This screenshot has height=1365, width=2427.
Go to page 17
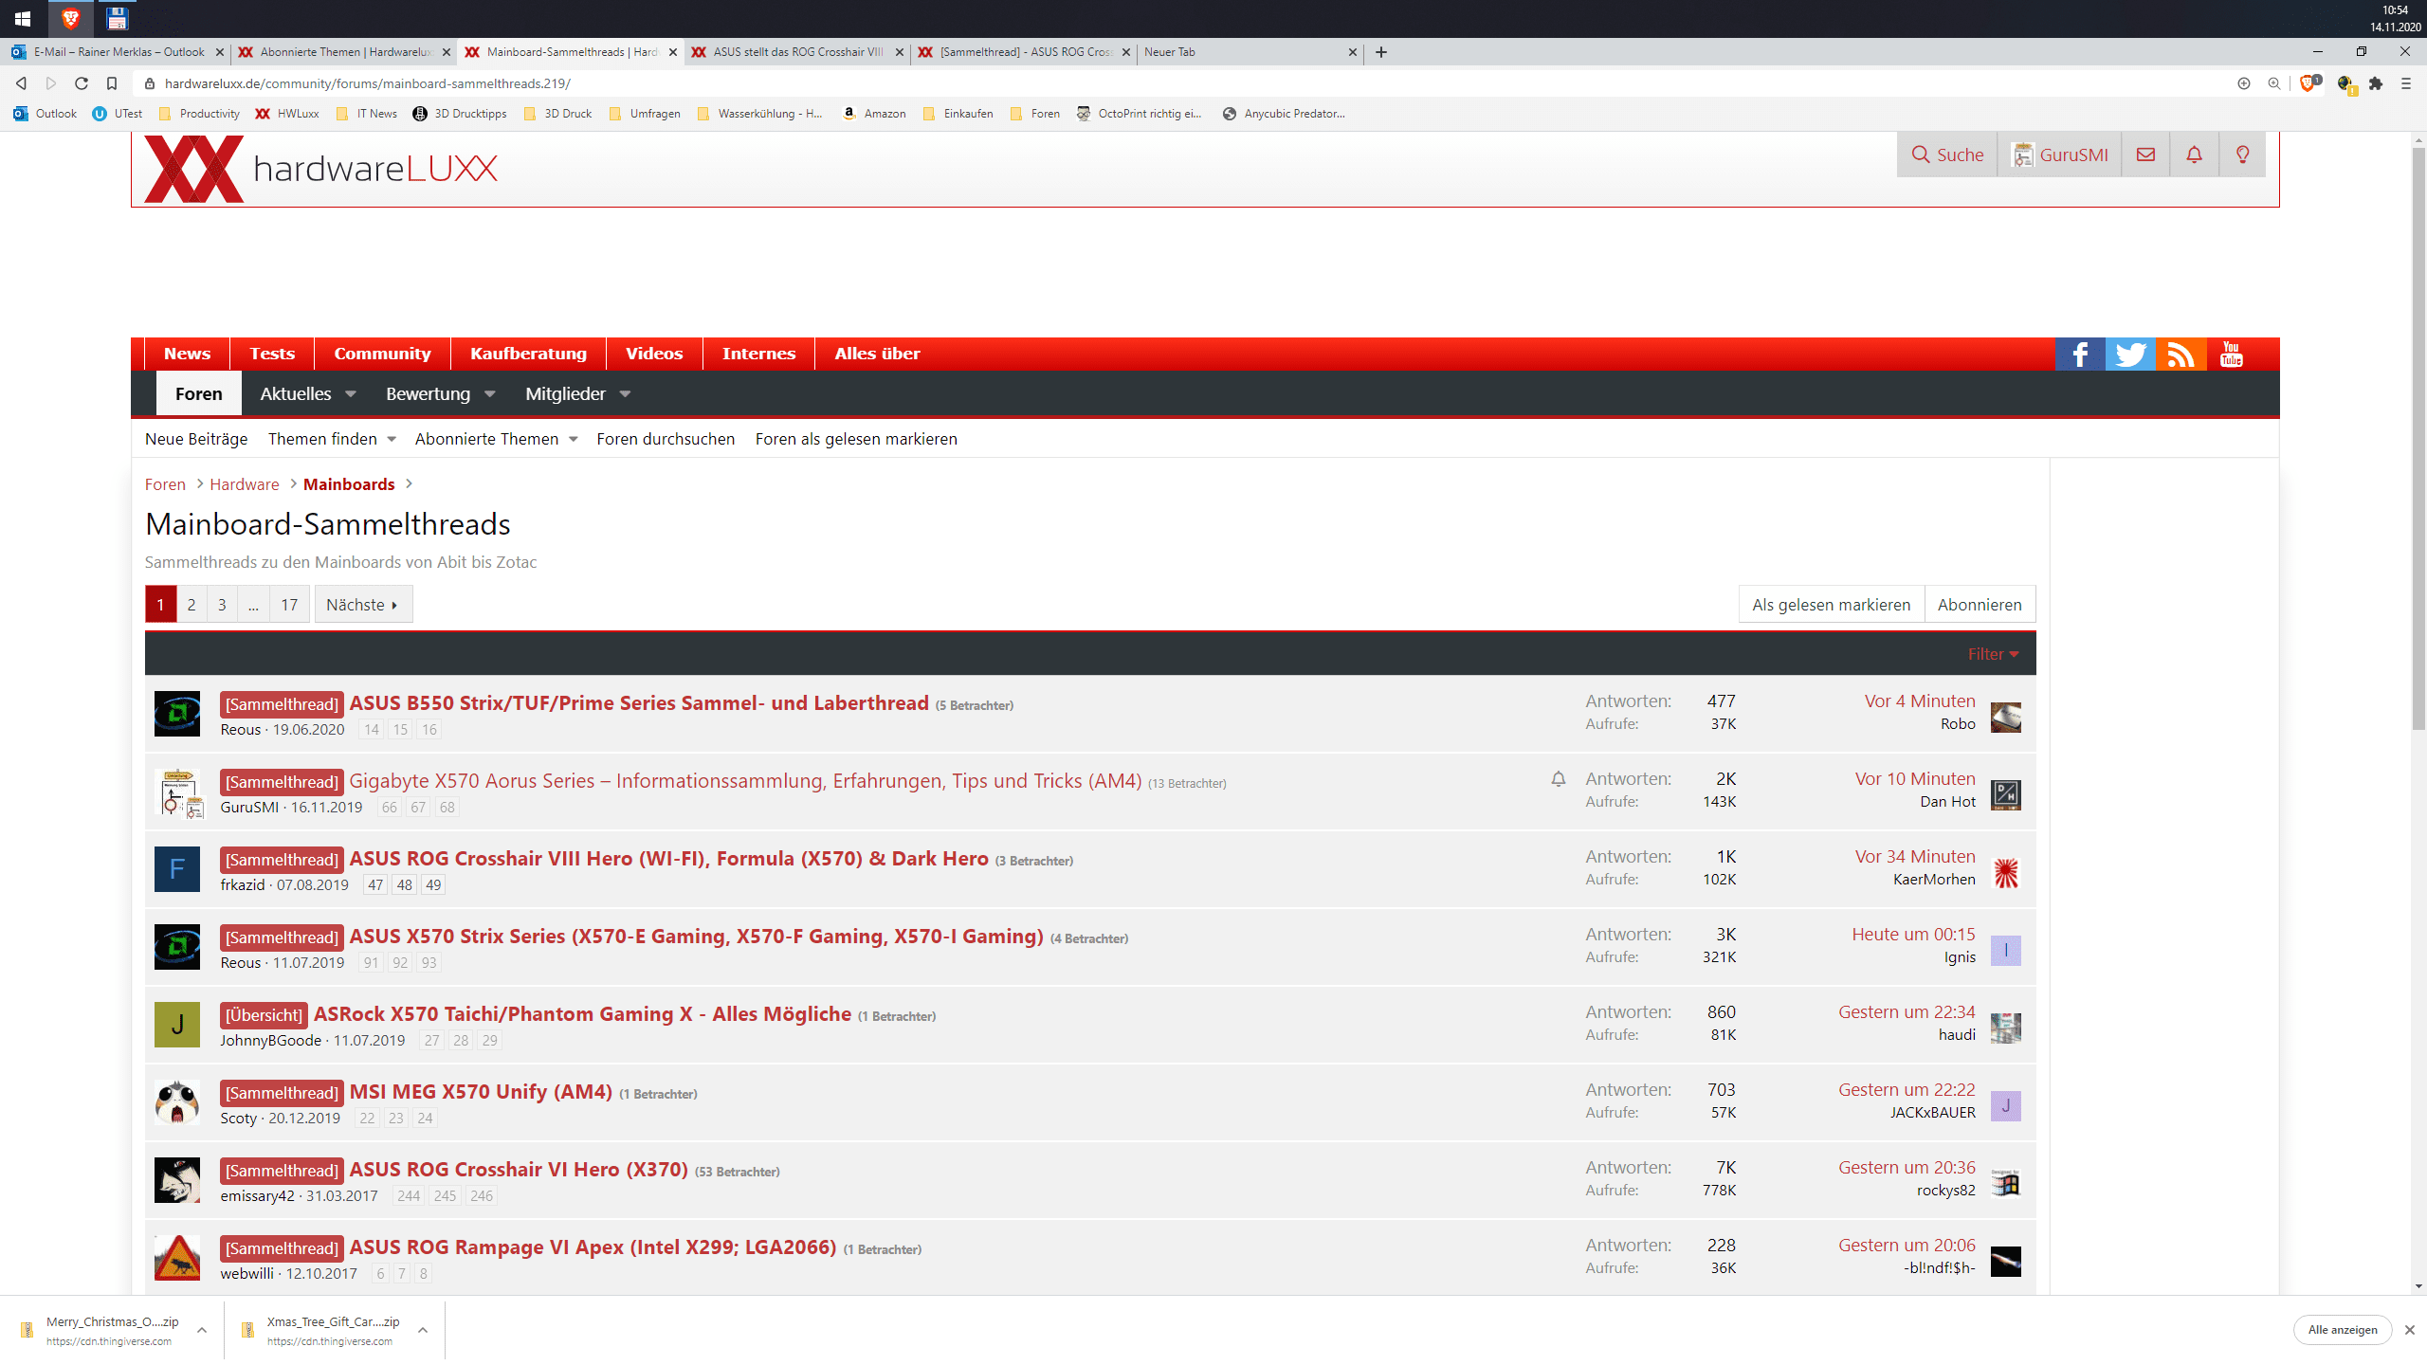point(289,605)
